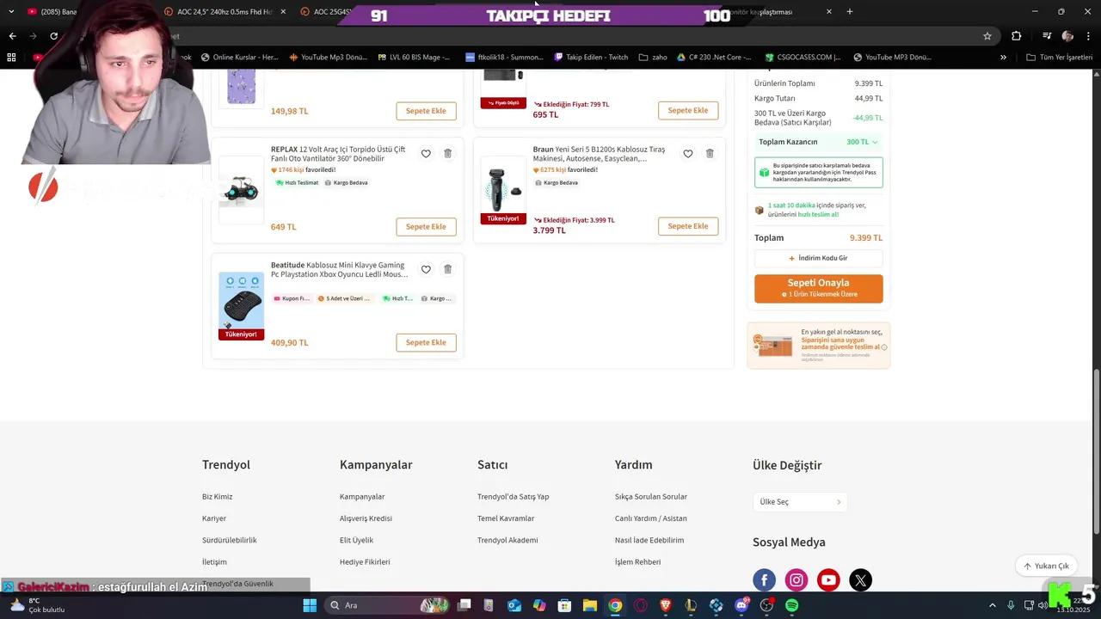
Task: Open the Beatitude keyboard thumbnail
Action: click(x=241, y=305)
